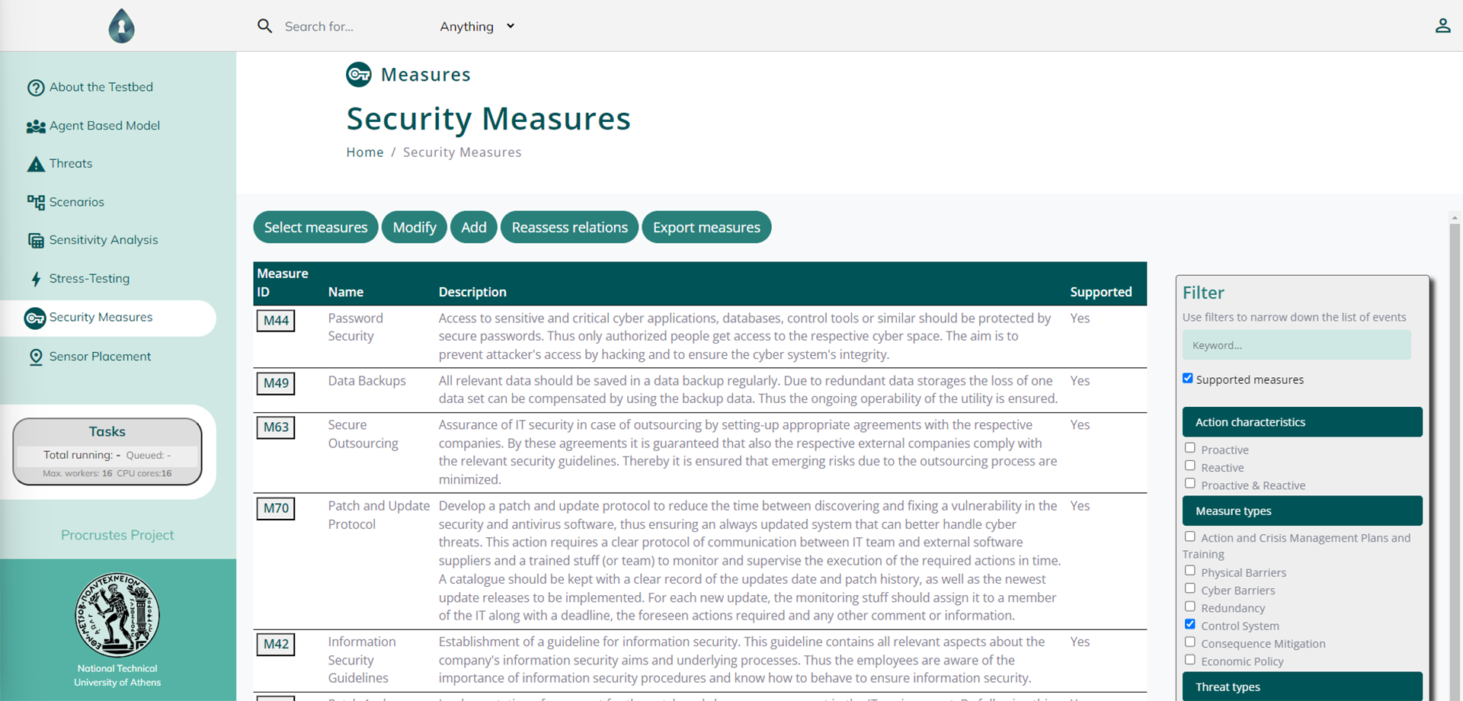Click the search magnifier icon
The image size is (1463, 701).
click(x=264, y=26)
